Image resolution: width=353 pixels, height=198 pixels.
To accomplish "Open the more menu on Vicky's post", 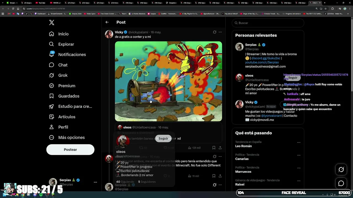I will tap(220, 32).
